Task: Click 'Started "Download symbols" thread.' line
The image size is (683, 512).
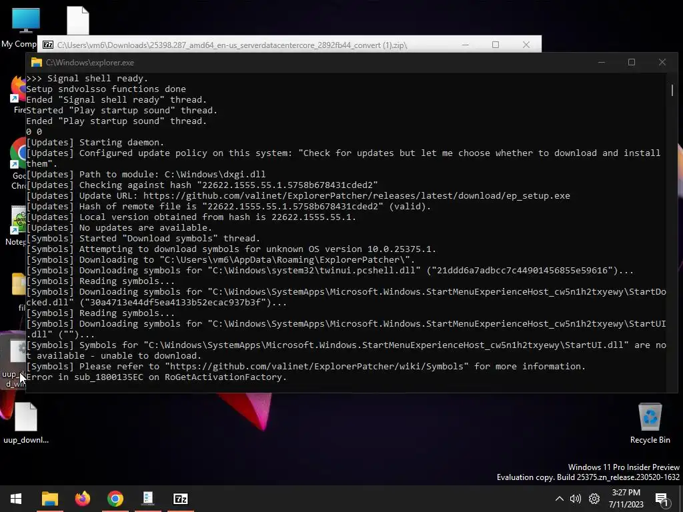Action: tap(143, 238)
